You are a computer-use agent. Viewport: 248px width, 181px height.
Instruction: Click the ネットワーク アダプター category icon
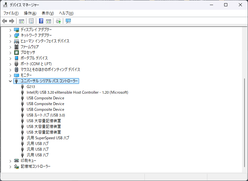click(x=17, y=35)
